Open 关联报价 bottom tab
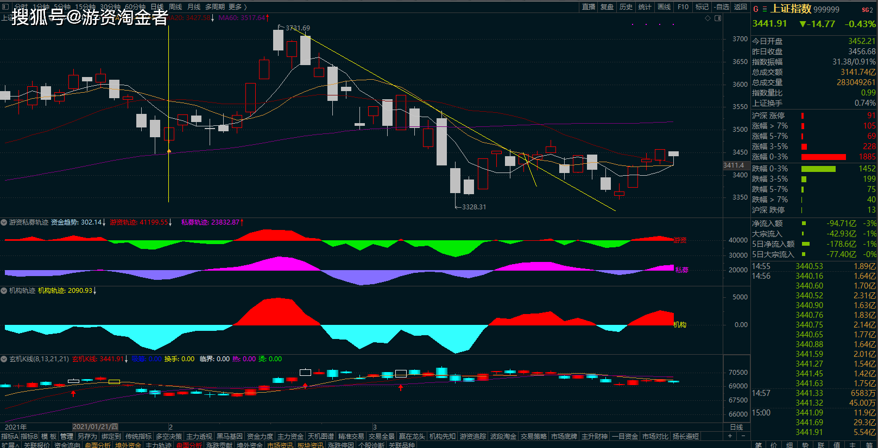This screenshot has width=878, height=448. [x=37, y=445]
